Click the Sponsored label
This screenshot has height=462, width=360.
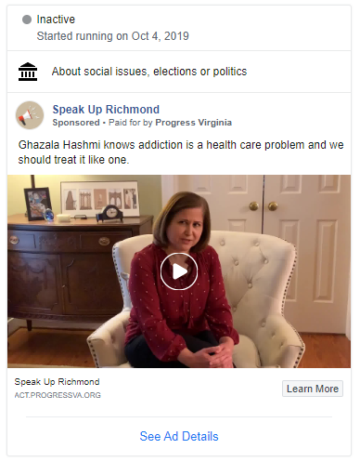point(76,123)
